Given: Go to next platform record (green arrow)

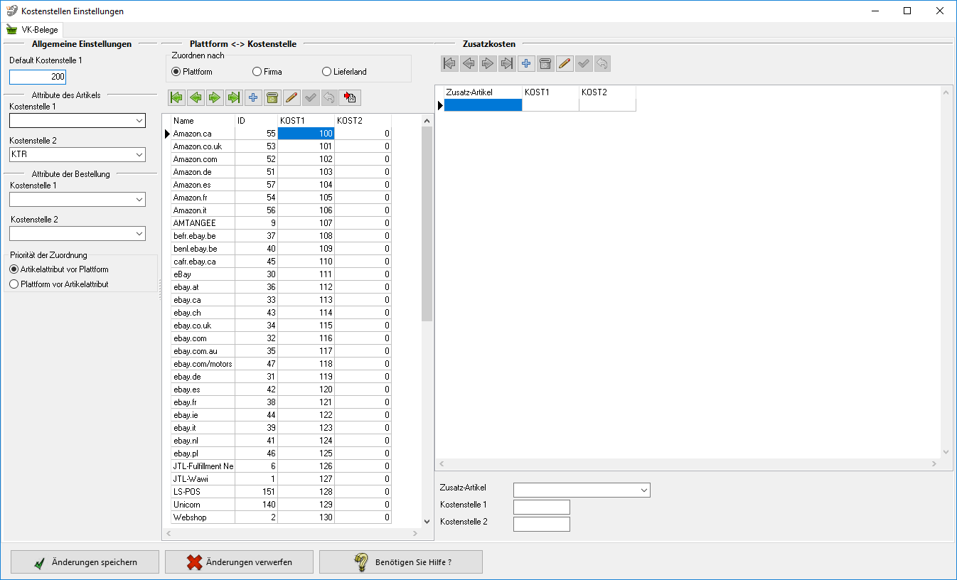Looking at the screenshot, I should 214,97.
